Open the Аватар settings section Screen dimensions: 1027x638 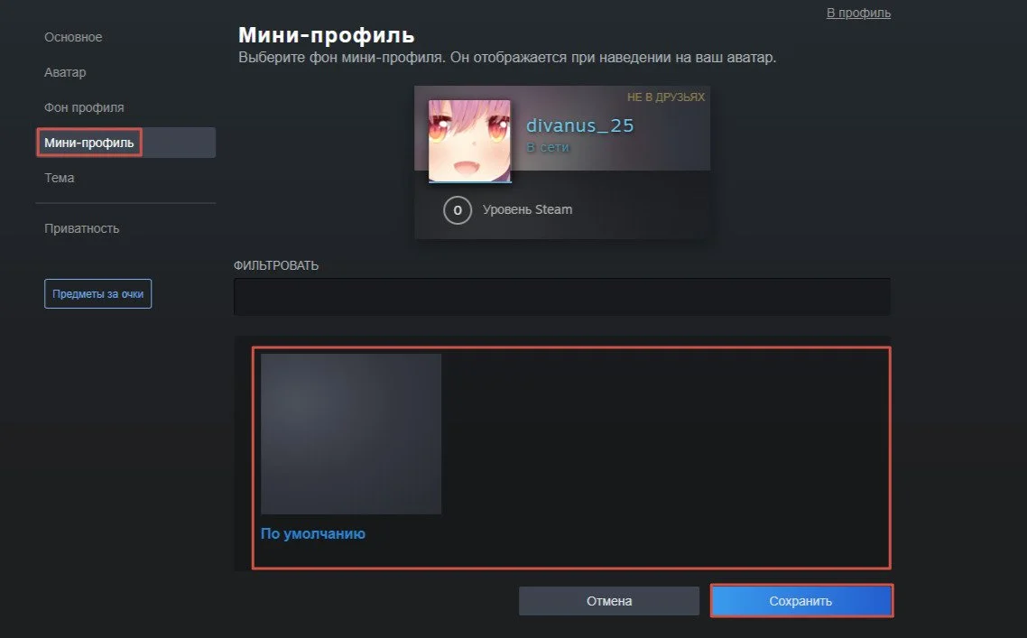coord(65,72)
